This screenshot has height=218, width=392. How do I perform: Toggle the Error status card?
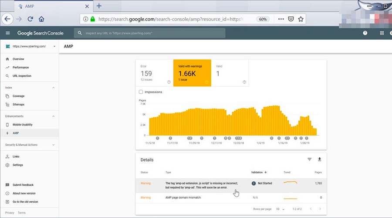tap(154, 73)
